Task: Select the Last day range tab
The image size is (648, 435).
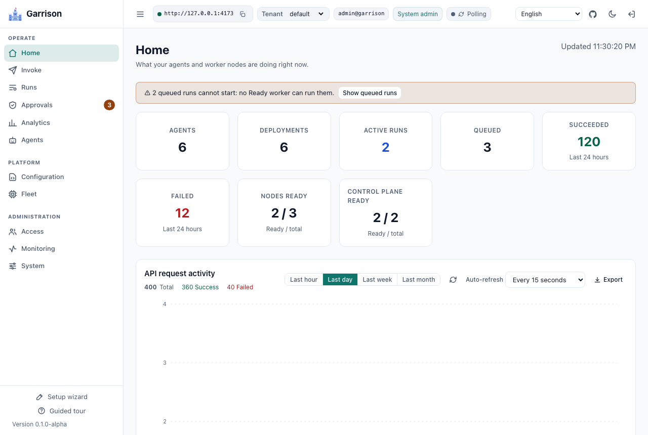Action: click(x=340, y=280)
